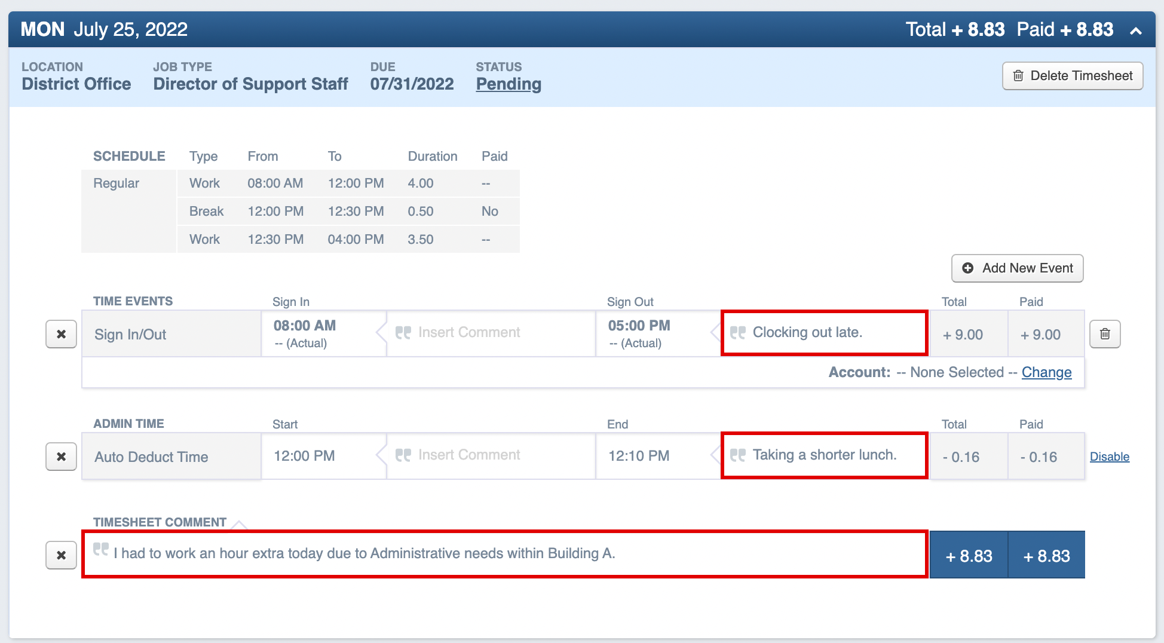
Task: Click the X button beside Auto Deduct Time
Action: click(x=61, y=457)
